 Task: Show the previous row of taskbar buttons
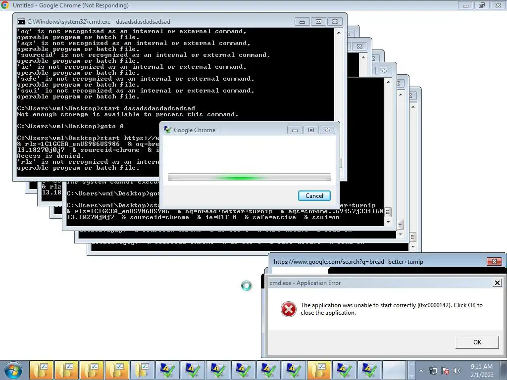[411, 364]
